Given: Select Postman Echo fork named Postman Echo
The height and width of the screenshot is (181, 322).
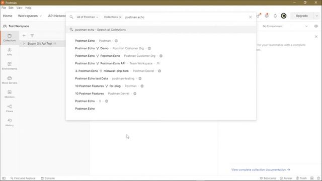Looking at the screenshot, I should (161, 56).
